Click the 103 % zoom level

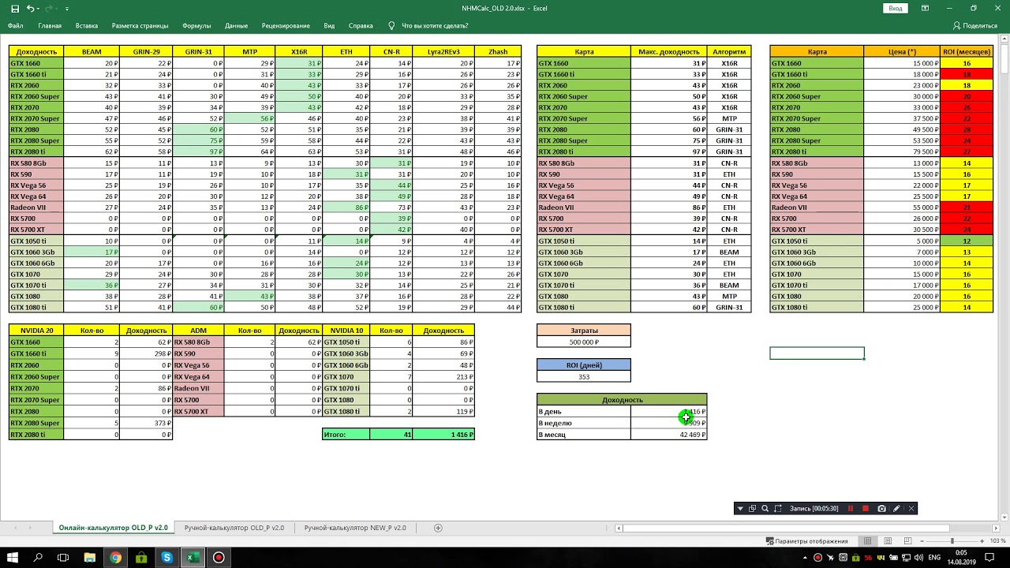coord(998,541)
